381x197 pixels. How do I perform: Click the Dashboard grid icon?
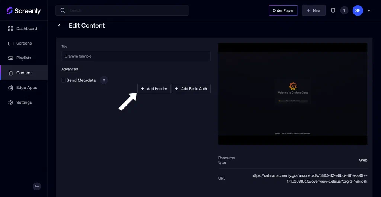[10, 29]
